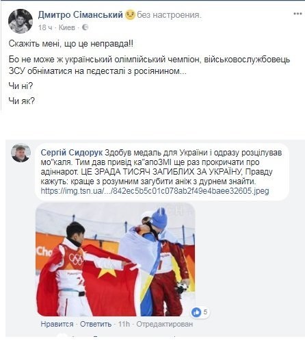The height and width of the screenshot is (341, 305).
Task: Open Сергій Сидорук profile name
Action: [x=72, y=153]
